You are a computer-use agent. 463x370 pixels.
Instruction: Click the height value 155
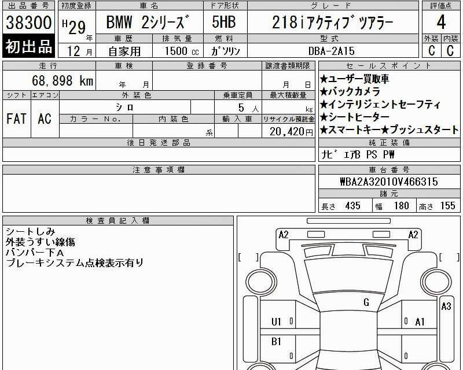(447, 206)
